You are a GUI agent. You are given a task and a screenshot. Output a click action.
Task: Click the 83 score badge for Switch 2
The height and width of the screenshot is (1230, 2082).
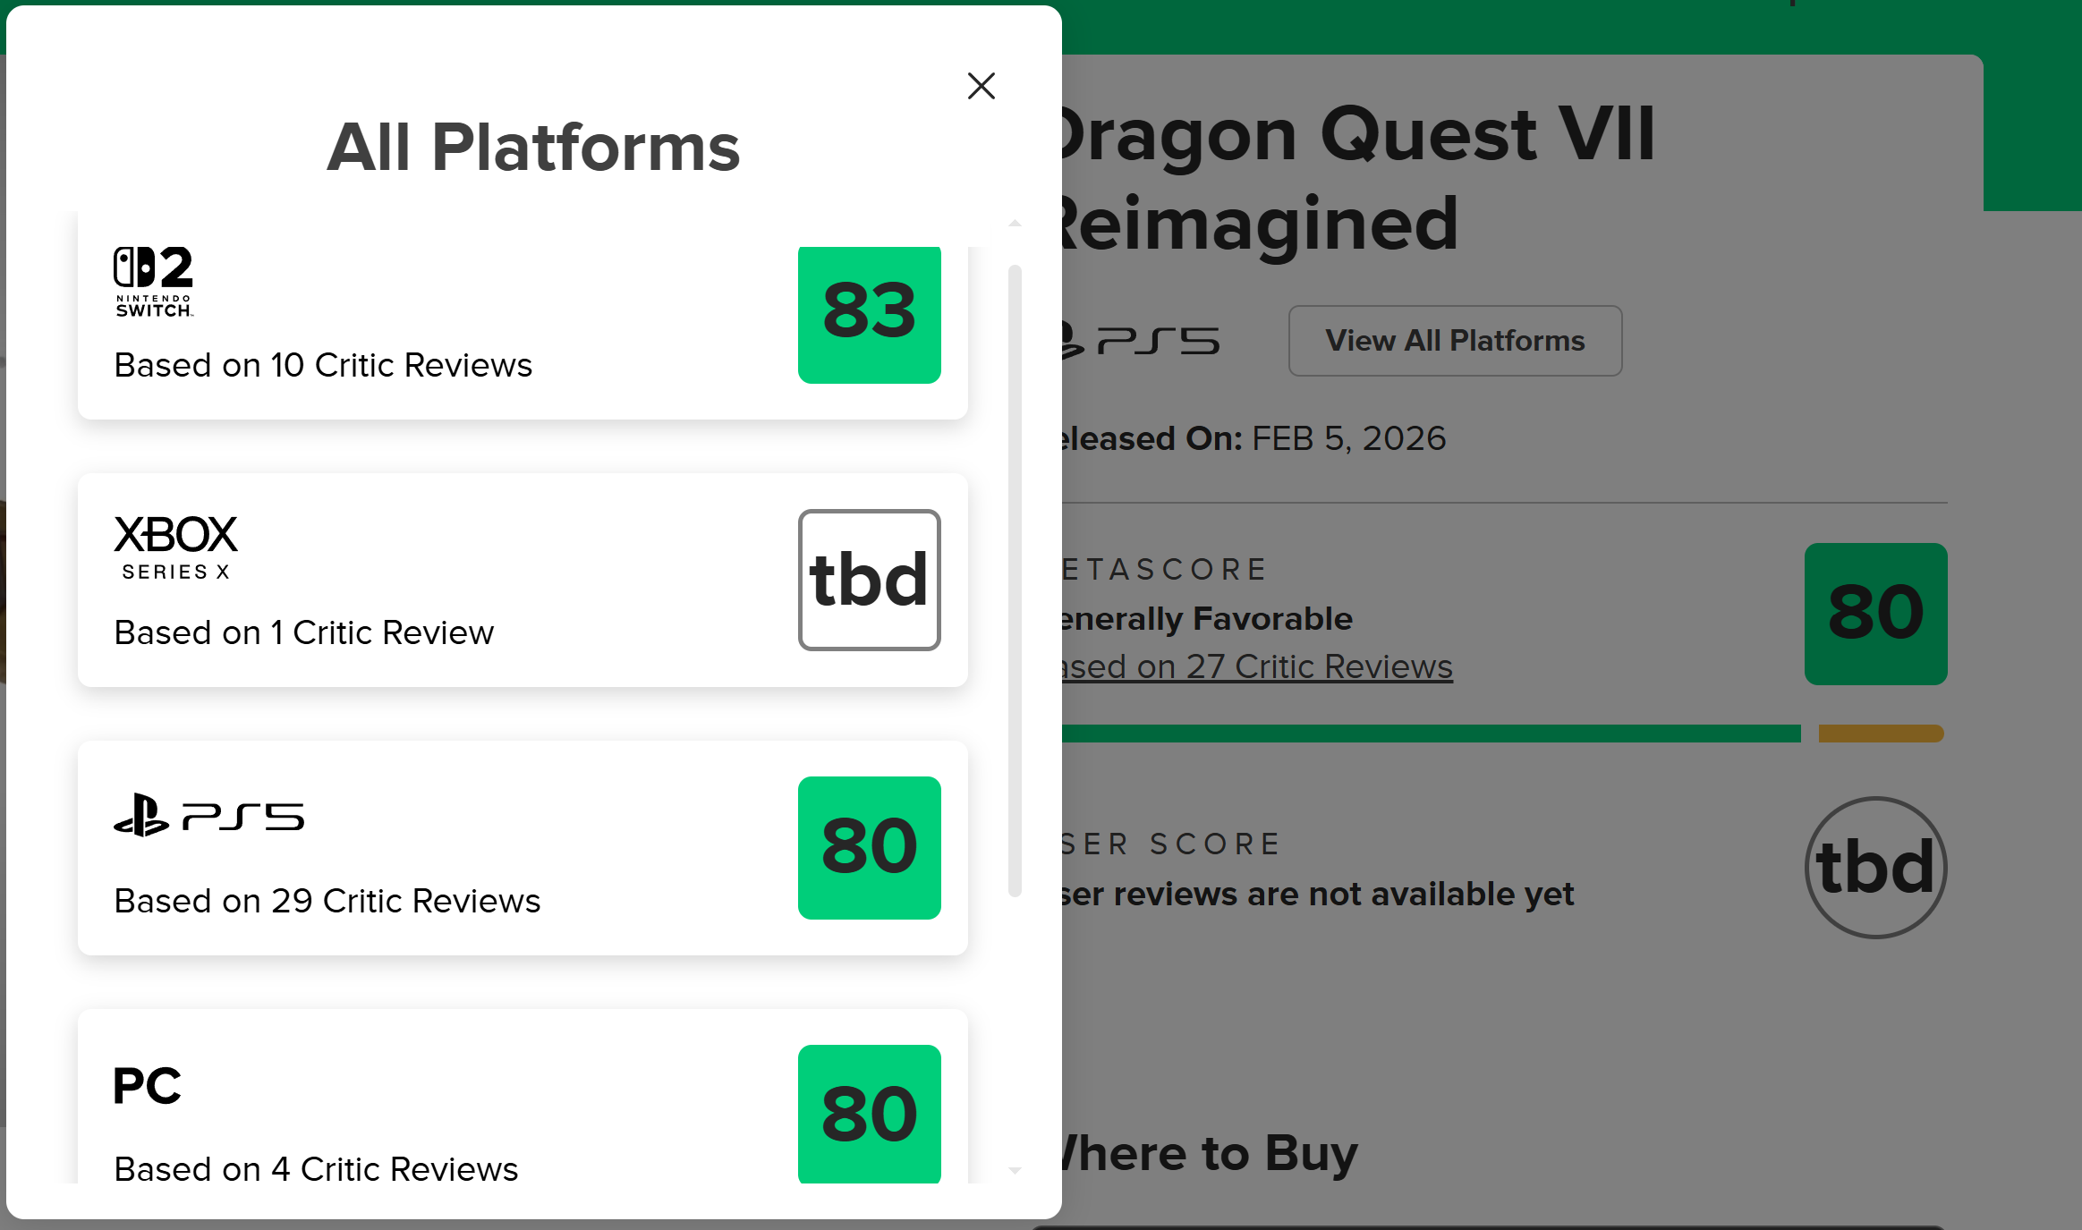coord(869,313)
